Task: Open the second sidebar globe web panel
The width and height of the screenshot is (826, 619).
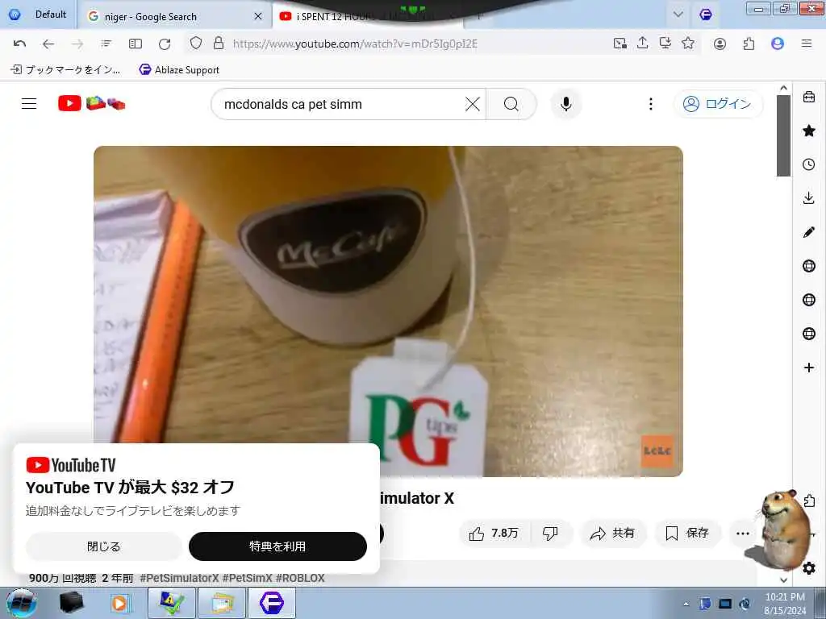Action: pos(809,300)
